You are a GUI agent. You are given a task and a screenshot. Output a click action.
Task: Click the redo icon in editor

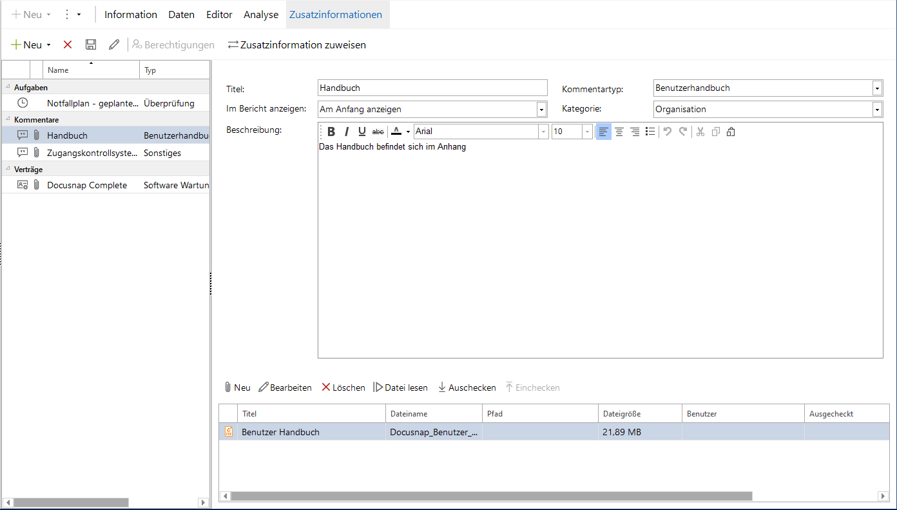(x=683, y=132)
